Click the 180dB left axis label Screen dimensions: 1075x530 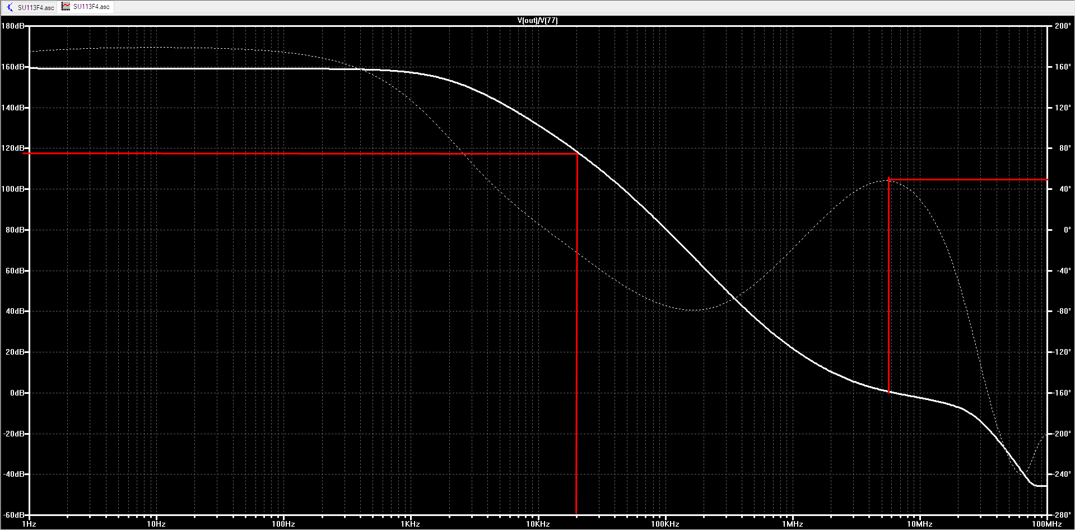[x=13, y=26]
